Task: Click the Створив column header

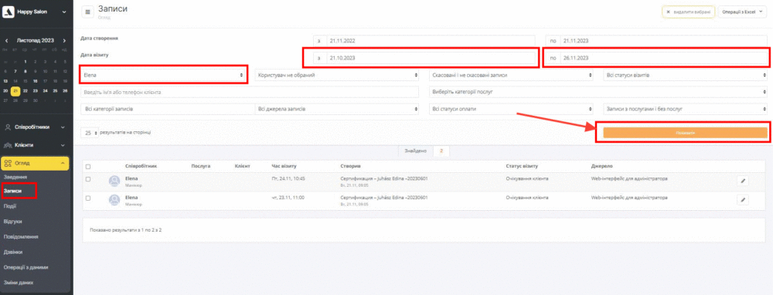Action: click(x=350, y=167)
